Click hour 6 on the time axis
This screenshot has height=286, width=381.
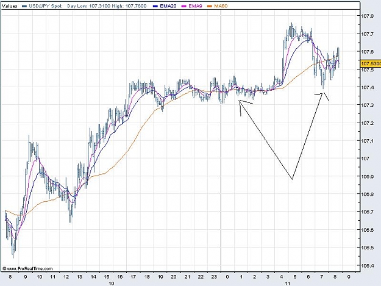pyautogui.click(x=308, y=277)
